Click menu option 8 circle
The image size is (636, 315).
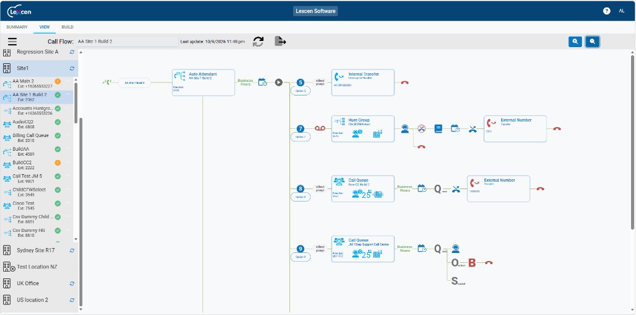pyautogui.click(x=300, y=189)
